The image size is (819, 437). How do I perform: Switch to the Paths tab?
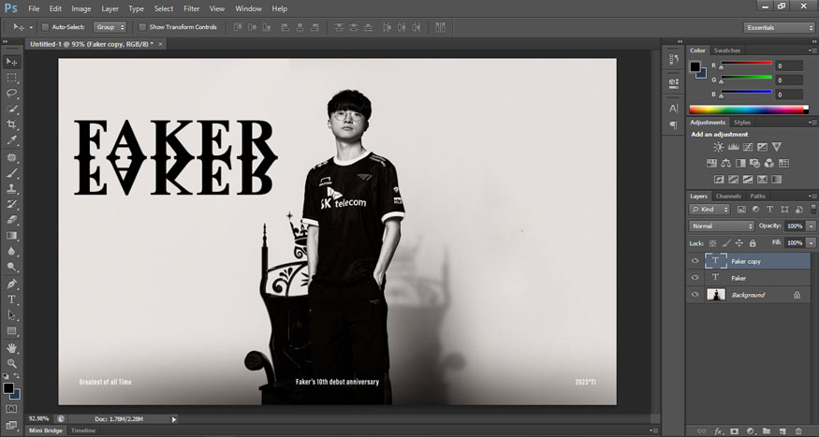(x=757, y=197)
